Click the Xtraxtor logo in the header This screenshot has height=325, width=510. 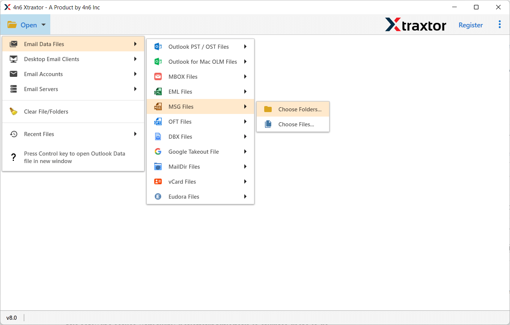click(415, 25)
